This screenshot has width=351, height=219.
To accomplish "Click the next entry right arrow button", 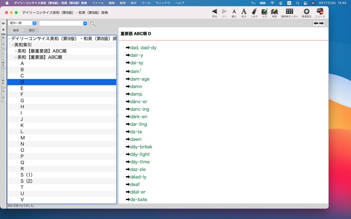I will pos(322,23).
